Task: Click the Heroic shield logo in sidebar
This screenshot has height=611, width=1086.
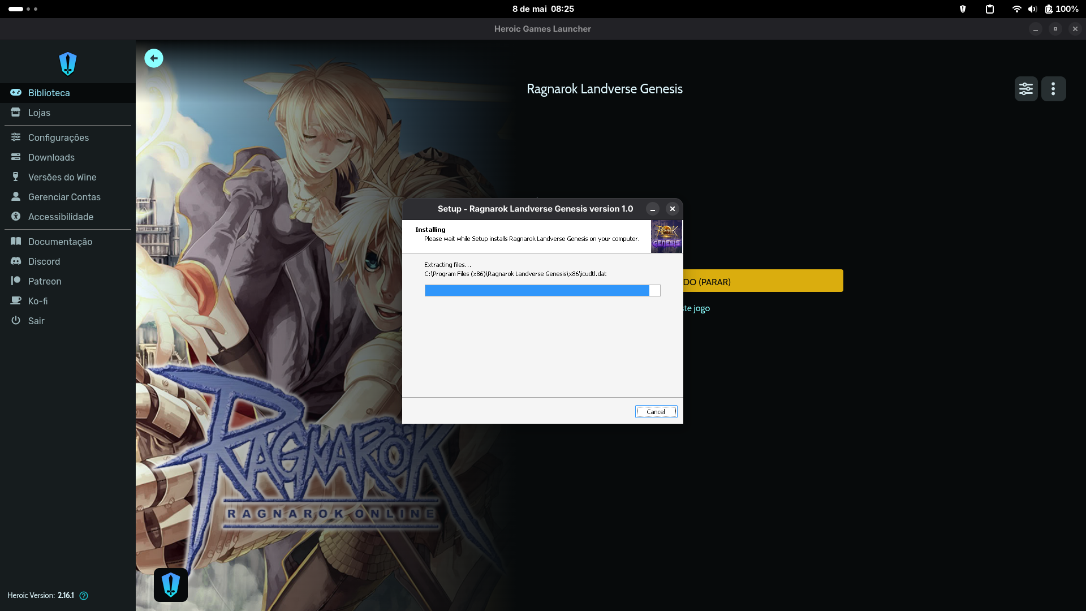Action: coord(68,63)
